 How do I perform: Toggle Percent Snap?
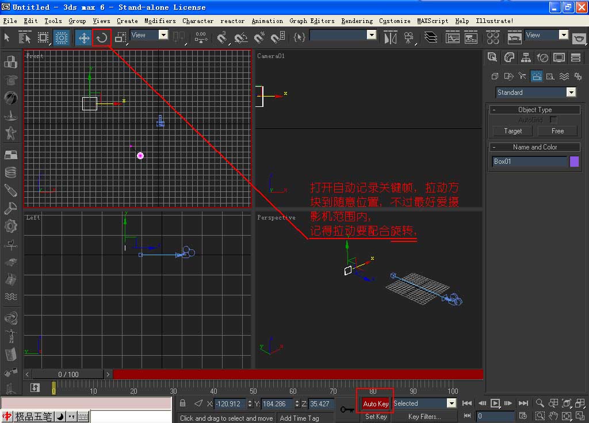pyautogui.click(x=259, y=37)
